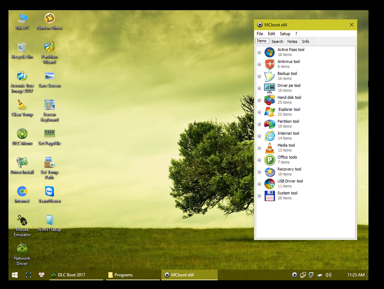Open the ? help menu
The image size is (384, 289).
(x=296, y=34)
